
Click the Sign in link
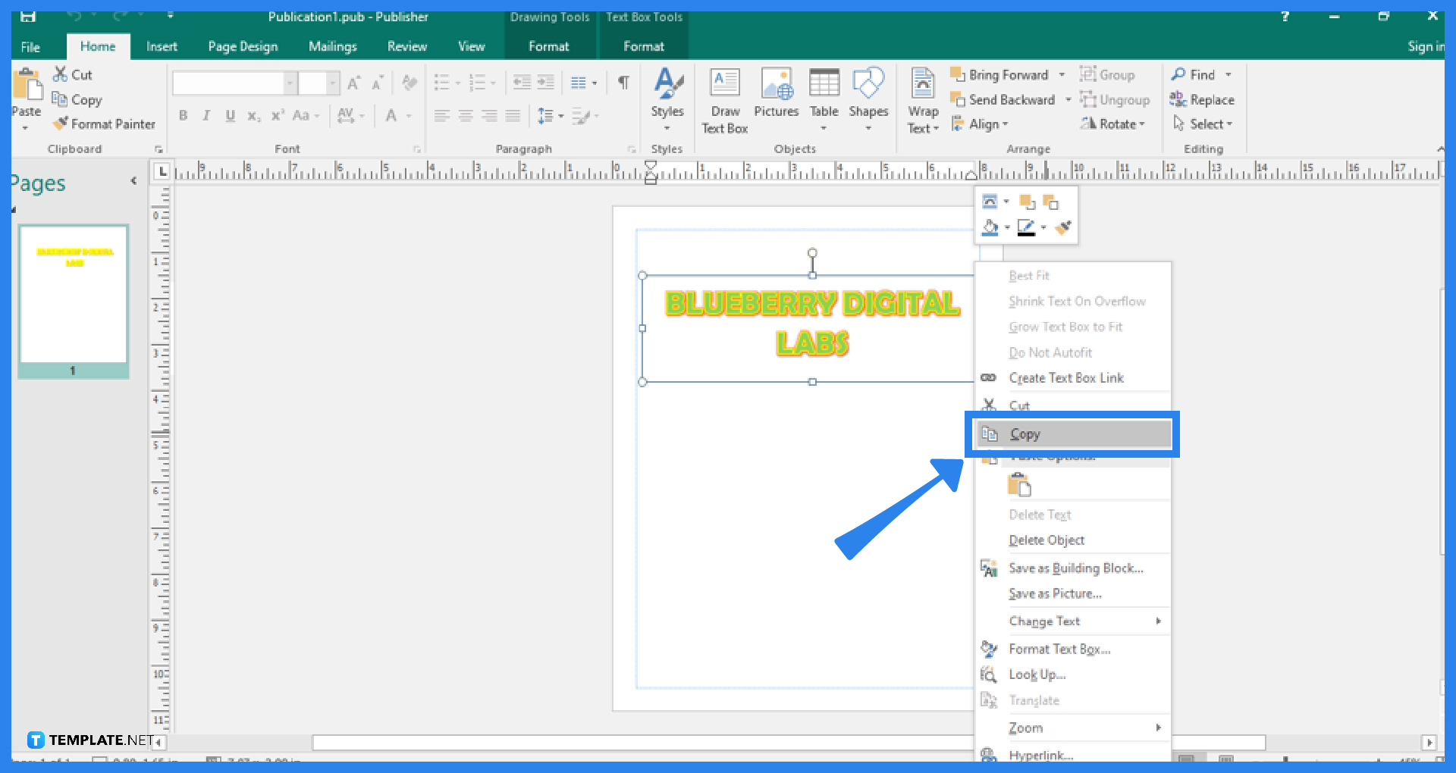pyautogui.click(x=1425, y=46)
